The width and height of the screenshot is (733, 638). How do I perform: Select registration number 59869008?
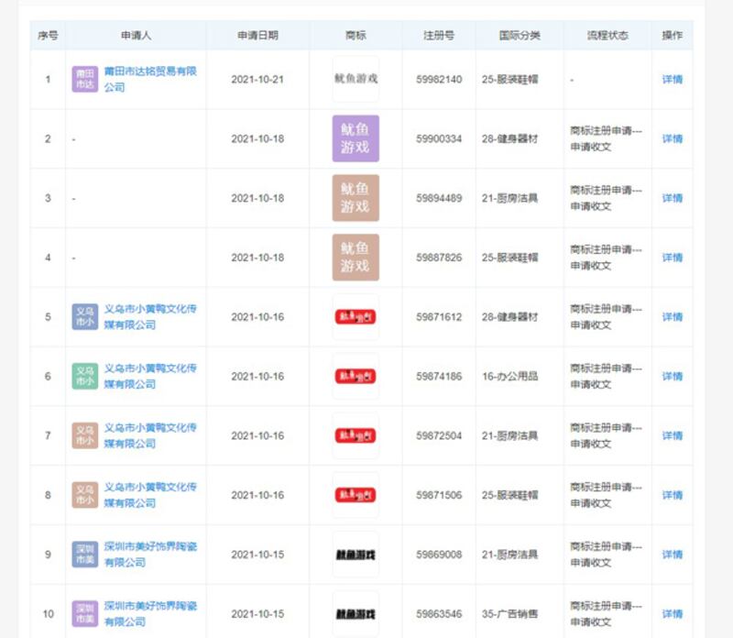439,555
